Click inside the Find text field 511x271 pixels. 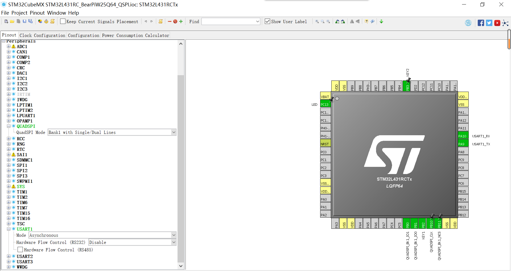pos(228,22)
